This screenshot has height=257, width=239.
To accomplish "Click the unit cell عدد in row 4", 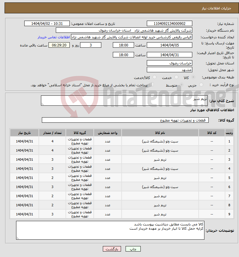I will (108, 169).
